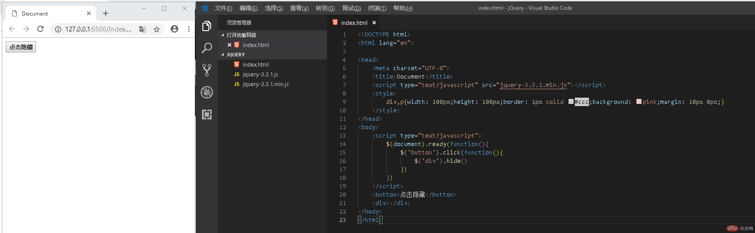Close the Document browser tab
The width and height of the screenshot is (755, 233).
(89, 13)
